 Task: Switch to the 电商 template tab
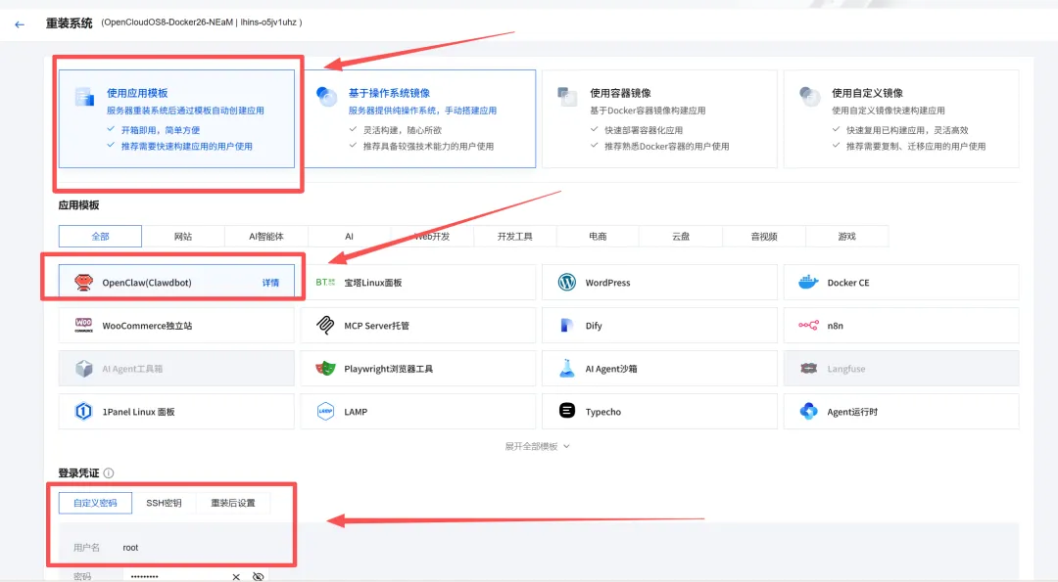[x=598, y=237]
